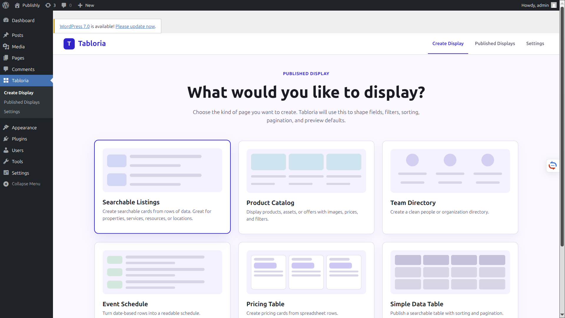
Task: Click the Searchable Listings preview thumbnail
Action: pos(162,170)
